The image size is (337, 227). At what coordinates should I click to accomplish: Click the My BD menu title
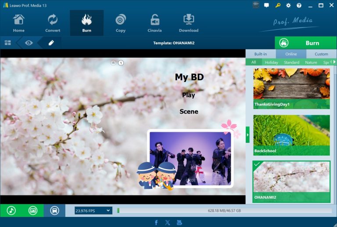[x=189, y=77]
